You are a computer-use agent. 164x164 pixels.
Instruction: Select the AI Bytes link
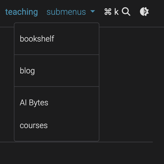click(34, 103)
